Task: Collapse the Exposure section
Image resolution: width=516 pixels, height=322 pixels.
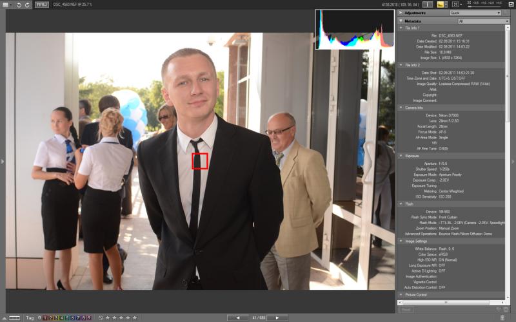Action: pyautogui.click(x=401, y=156)
